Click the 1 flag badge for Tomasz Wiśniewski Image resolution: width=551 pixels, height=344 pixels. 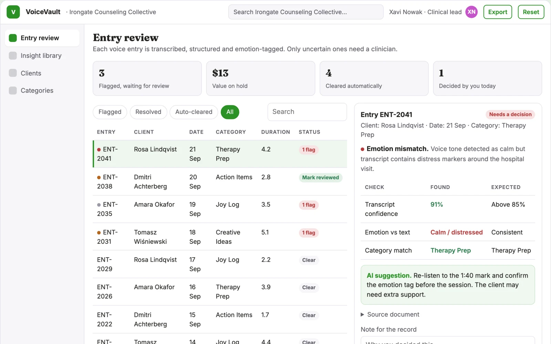tap(309, 233)
